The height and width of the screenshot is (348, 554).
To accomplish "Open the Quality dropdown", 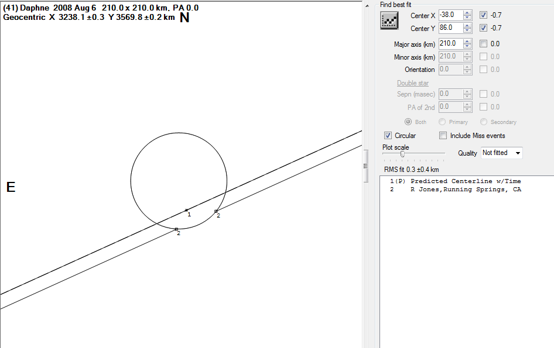I will (502, 153).
